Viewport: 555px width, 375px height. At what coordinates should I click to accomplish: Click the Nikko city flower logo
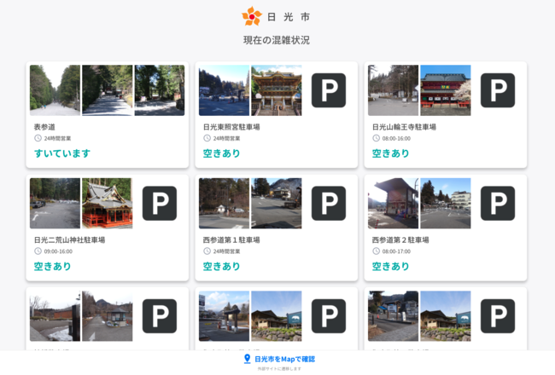tap(251, 16)
